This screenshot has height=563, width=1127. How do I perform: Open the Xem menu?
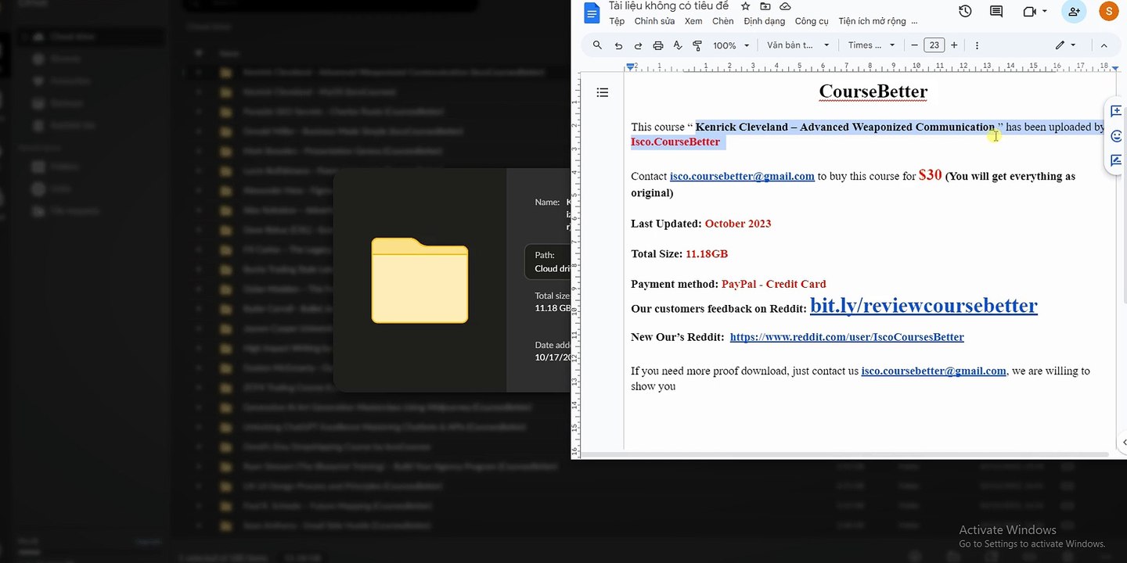click(x=693, y=22)
